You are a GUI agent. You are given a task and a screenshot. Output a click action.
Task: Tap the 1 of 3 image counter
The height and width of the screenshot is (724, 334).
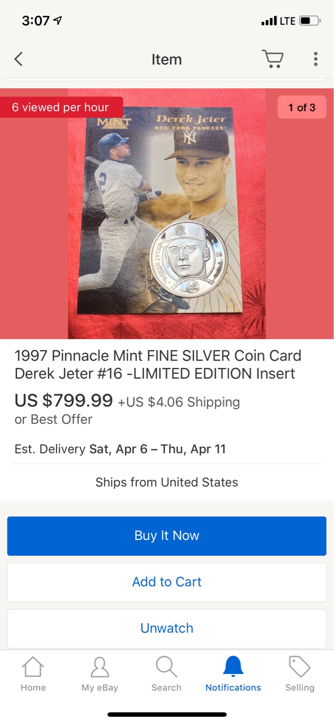302,107
